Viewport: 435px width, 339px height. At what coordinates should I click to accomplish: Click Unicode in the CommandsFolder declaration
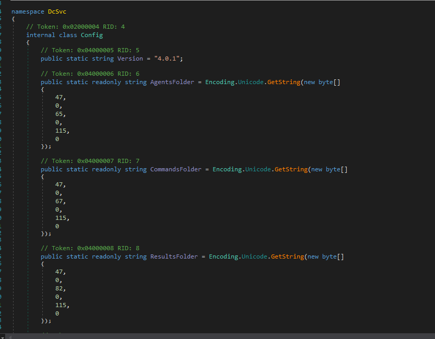pyautogui.click(x=257, y=169)
